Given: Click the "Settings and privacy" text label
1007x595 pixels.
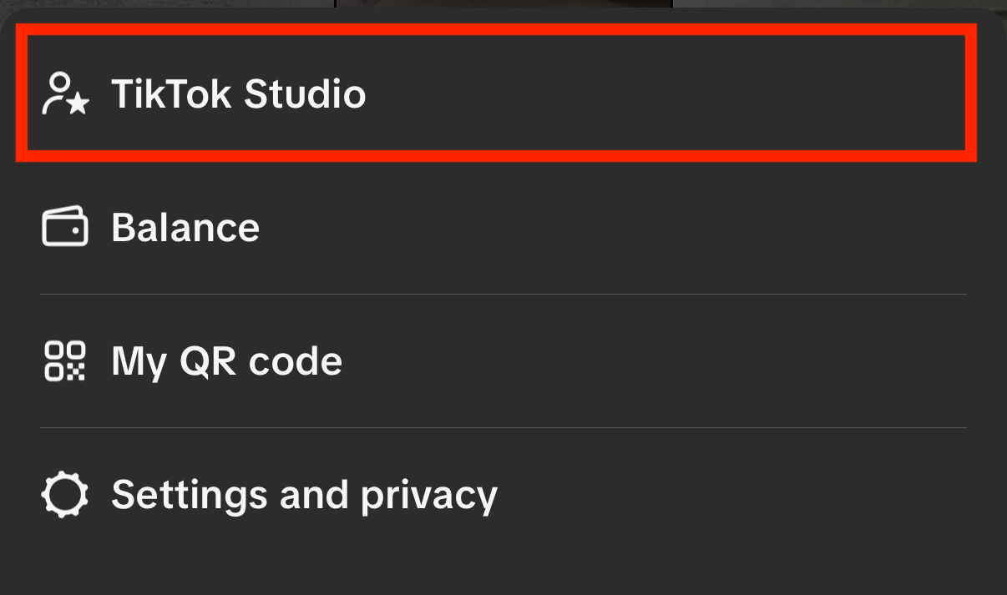Looking at the screenshot, I should [x=304, y=495].
